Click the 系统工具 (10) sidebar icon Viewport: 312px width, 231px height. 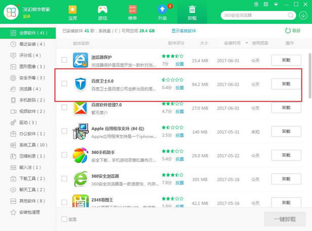(x=13, y=145)
